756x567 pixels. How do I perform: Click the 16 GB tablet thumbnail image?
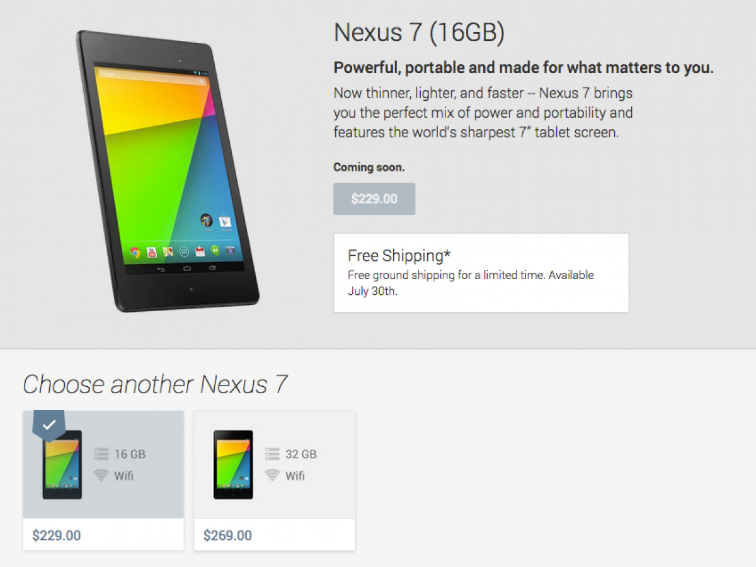pyautogui.click(x=62, y=465)
